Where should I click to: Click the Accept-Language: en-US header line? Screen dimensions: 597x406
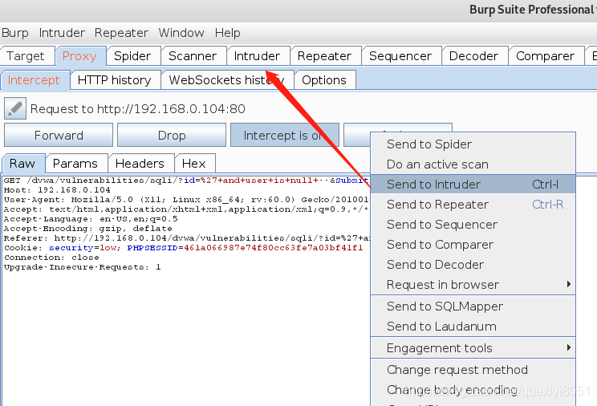click(91, 219)
